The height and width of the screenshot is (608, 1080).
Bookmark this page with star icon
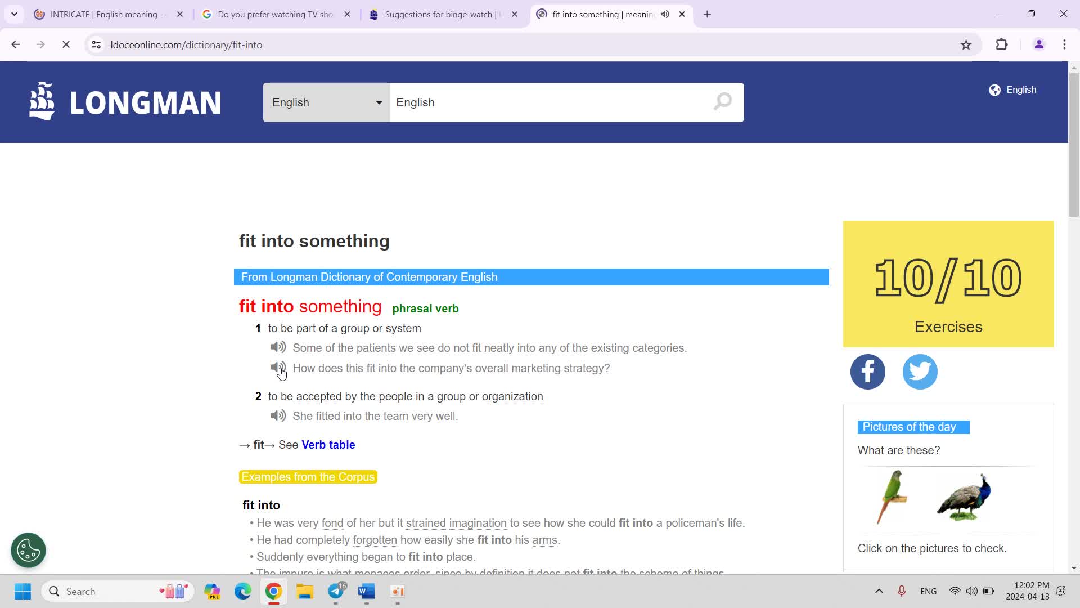pyautogui.click(x=966, y=44)
